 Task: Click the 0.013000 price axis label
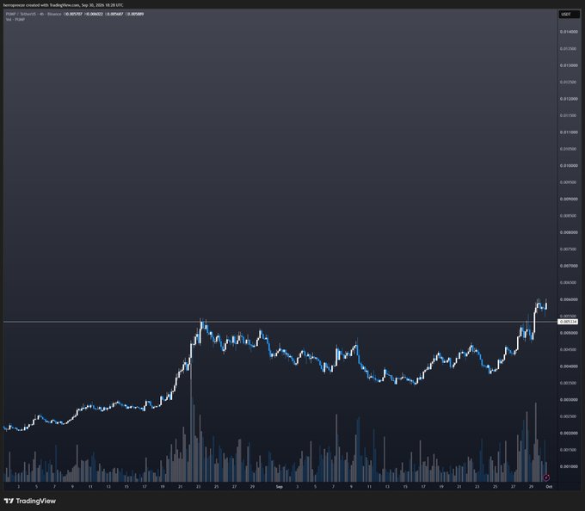click(x=569, y=65)
